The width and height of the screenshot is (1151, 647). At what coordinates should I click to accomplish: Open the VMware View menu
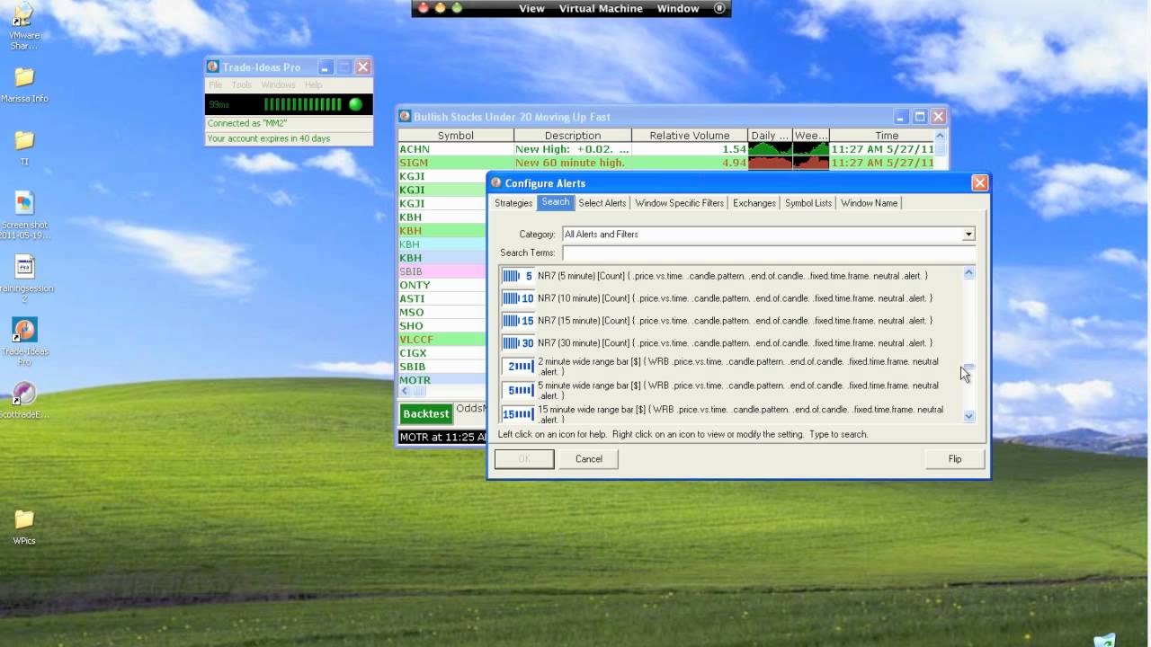tap(531, 8)
